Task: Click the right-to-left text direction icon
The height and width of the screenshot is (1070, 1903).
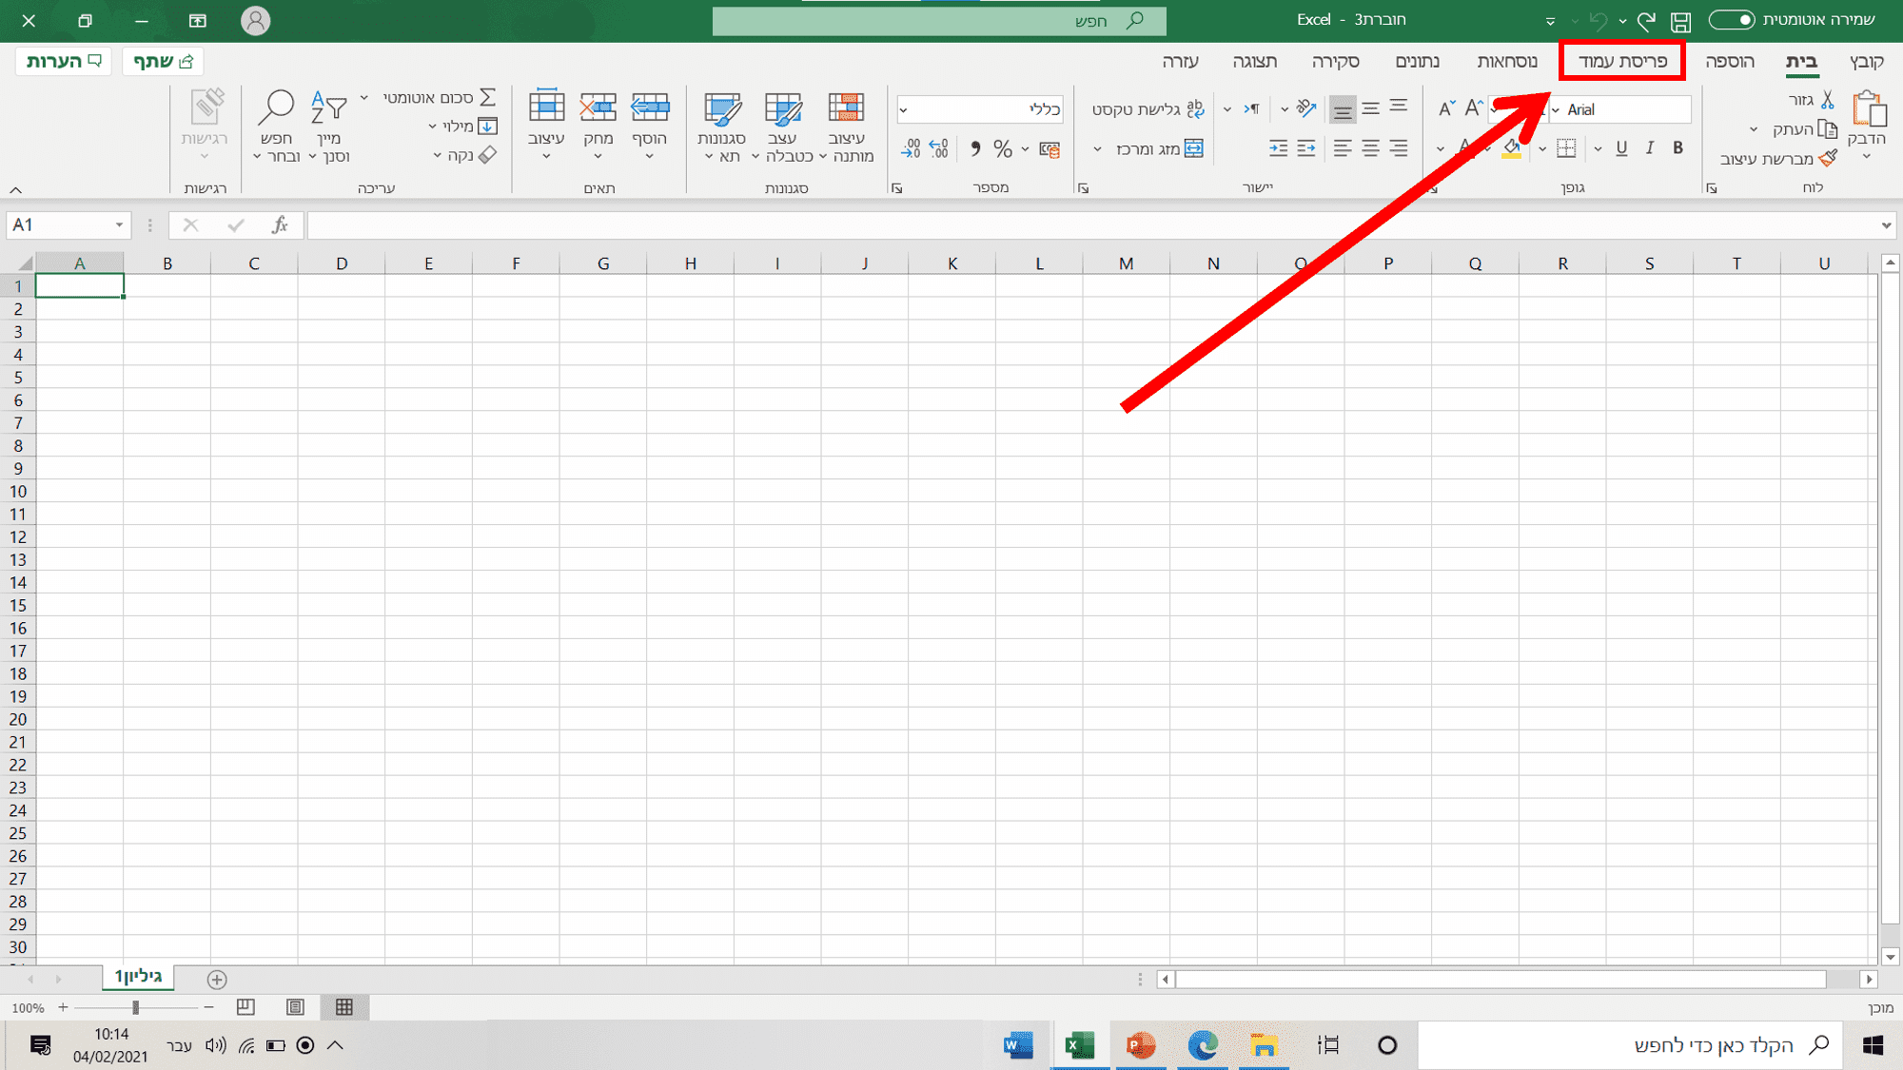Action: (1251, 108)
